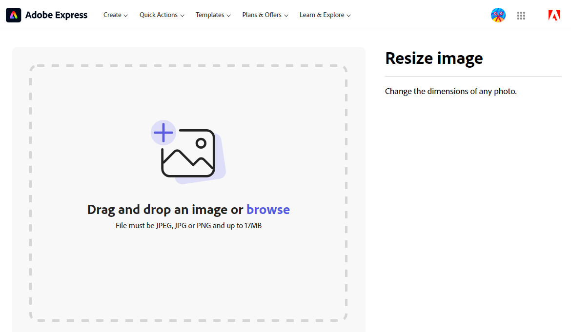Expand the Templates chevron
The image size is (571, 332).
pos(229,16)
